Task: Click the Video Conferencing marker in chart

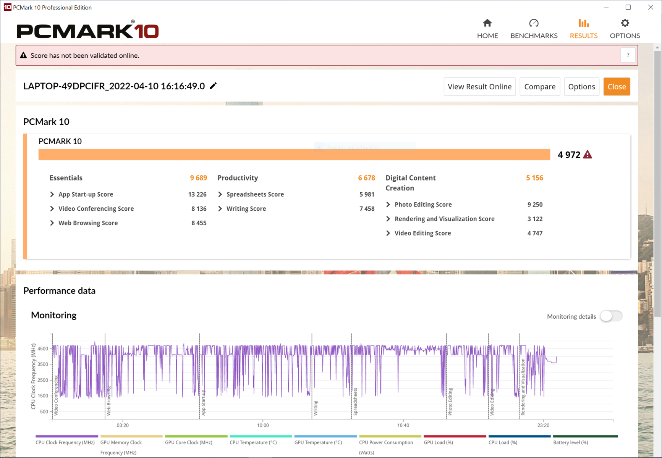Action: click(56, 395)
